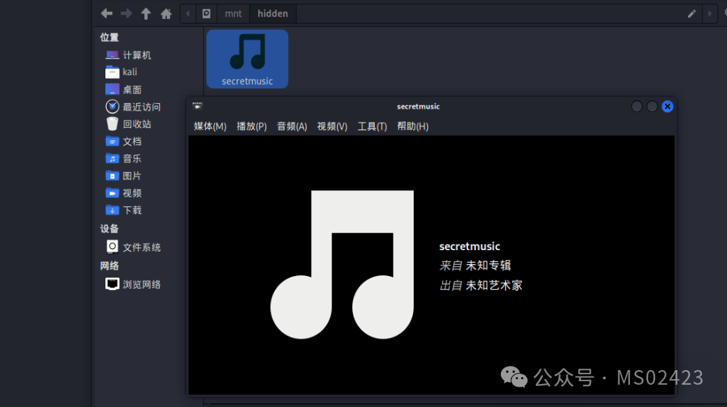727x407 pixels.
Task: Toggle the path edit pencil icon
Action: pos(691,13)
